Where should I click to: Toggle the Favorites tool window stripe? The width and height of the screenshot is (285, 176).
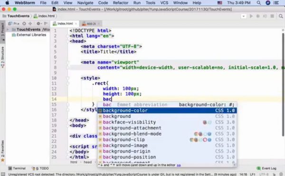tap(2, 150)
